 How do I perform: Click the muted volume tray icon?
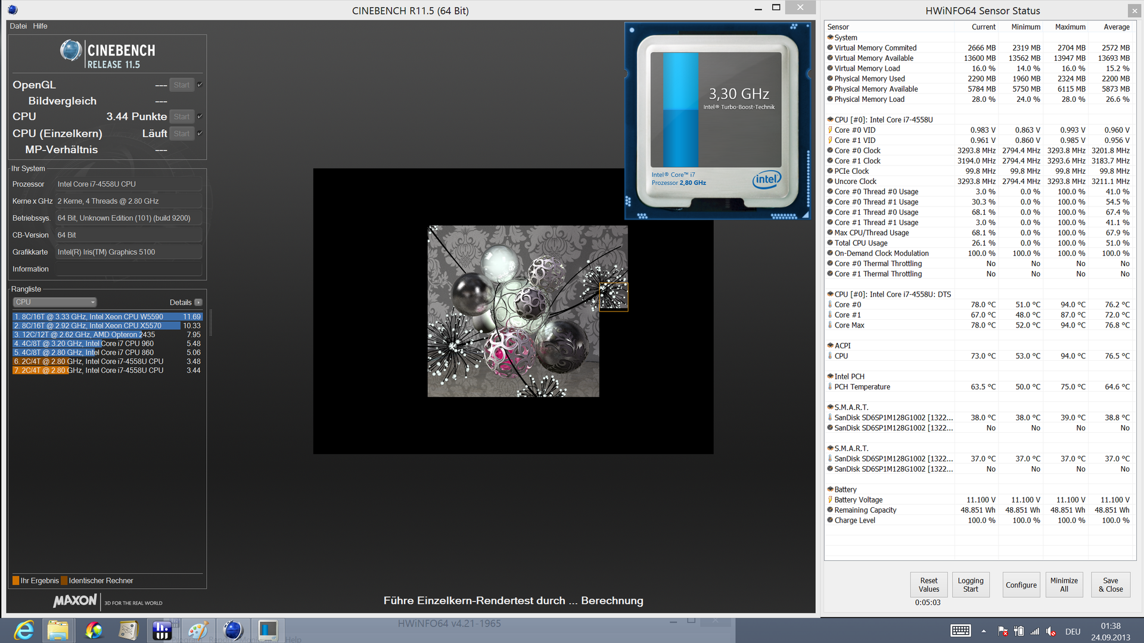point(1050,631)
